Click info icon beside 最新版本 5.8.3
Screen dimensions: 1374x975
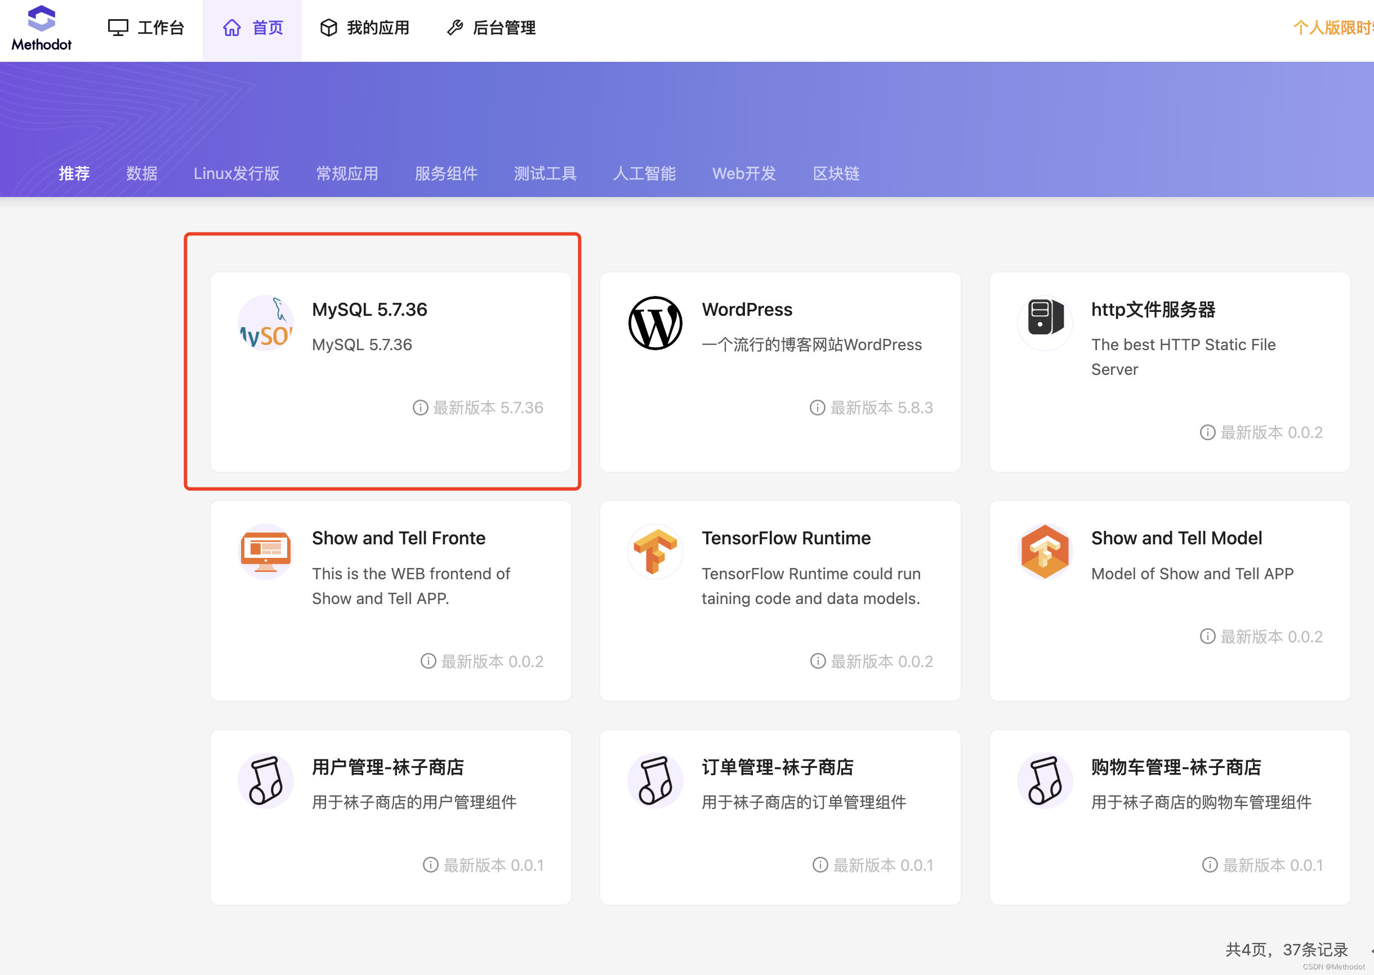817,408
